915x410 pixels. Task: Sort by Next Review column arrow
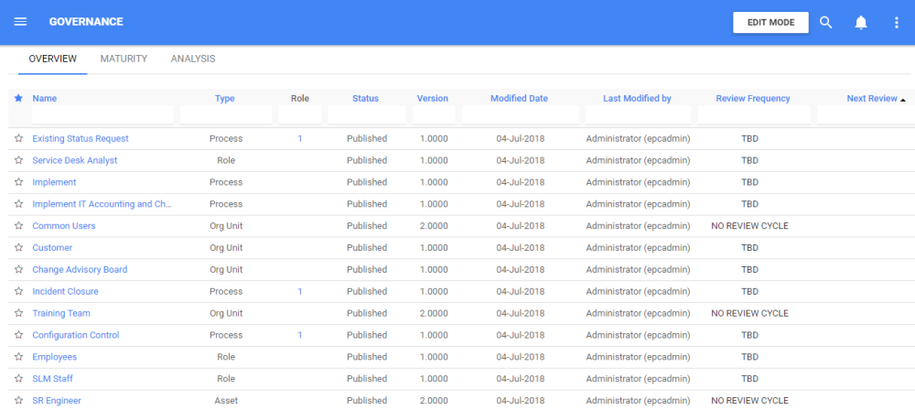pos(903,99)
